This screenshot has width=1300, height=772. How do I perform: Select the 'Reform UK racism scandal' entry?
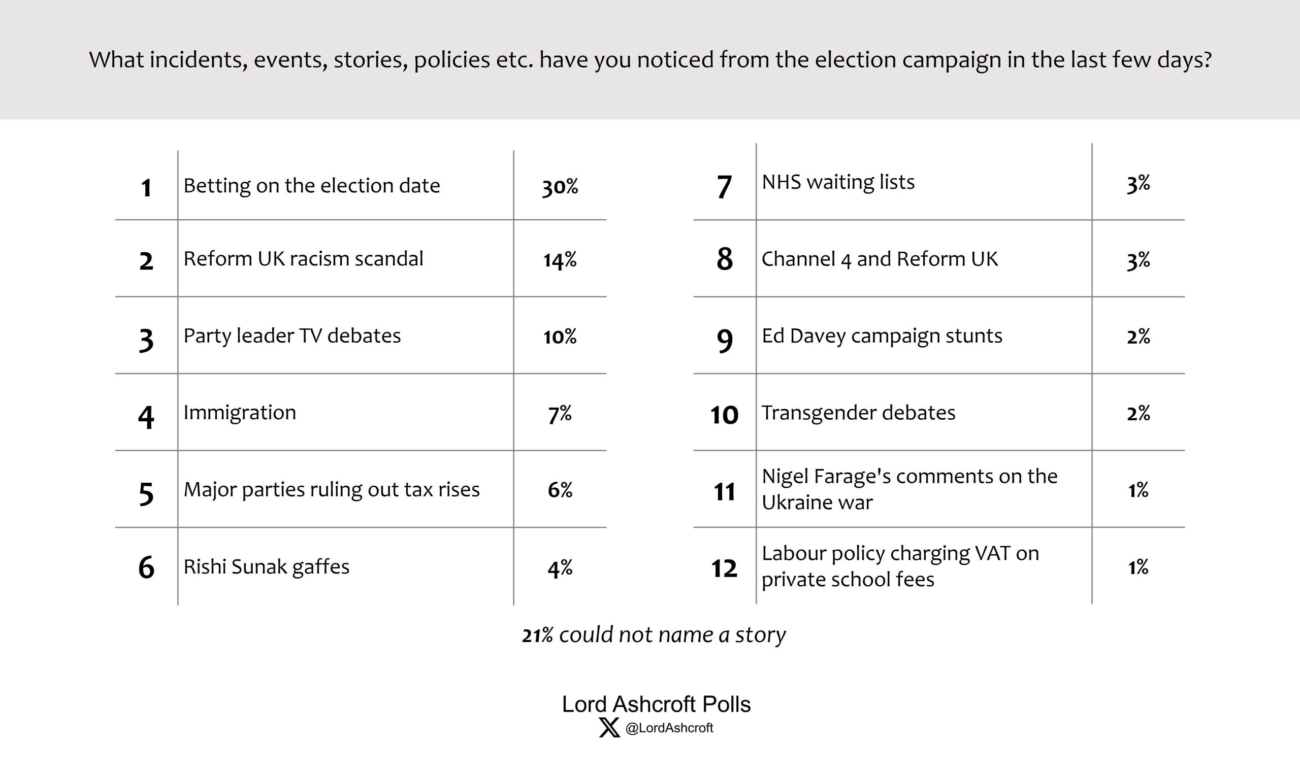[303, 258]
